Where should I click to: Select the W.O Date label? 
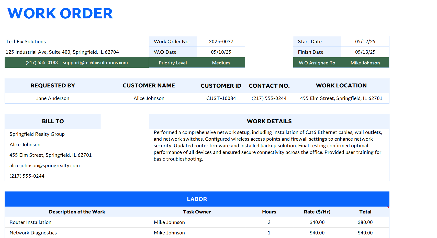coord(165,52)
